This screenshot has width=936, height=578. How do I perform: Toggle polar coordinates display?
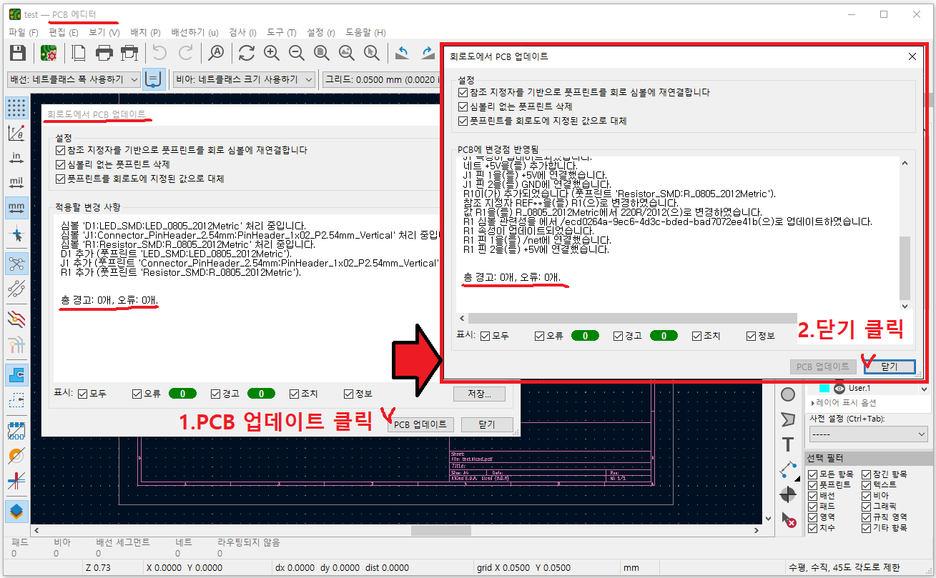pos(16,133)
